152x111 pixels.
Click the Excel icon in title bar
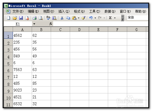tap(6, 6)
